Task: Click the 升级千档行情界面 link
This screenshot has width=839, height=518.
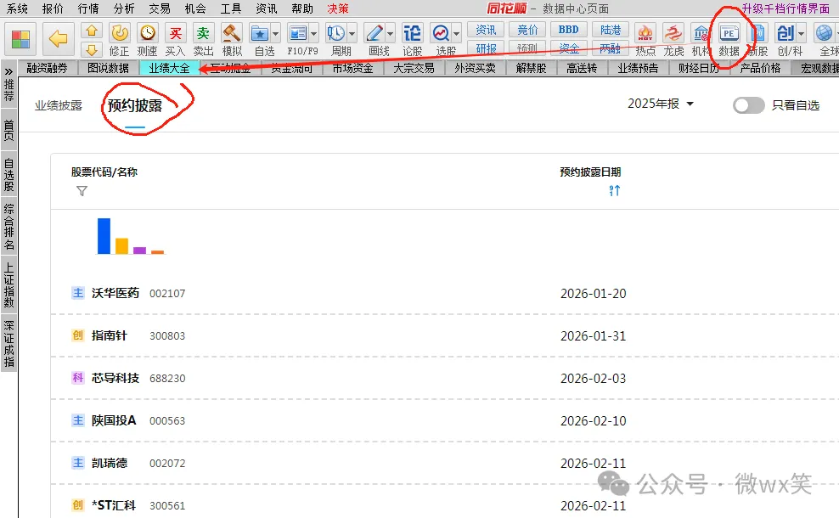Action: point(786,8)
